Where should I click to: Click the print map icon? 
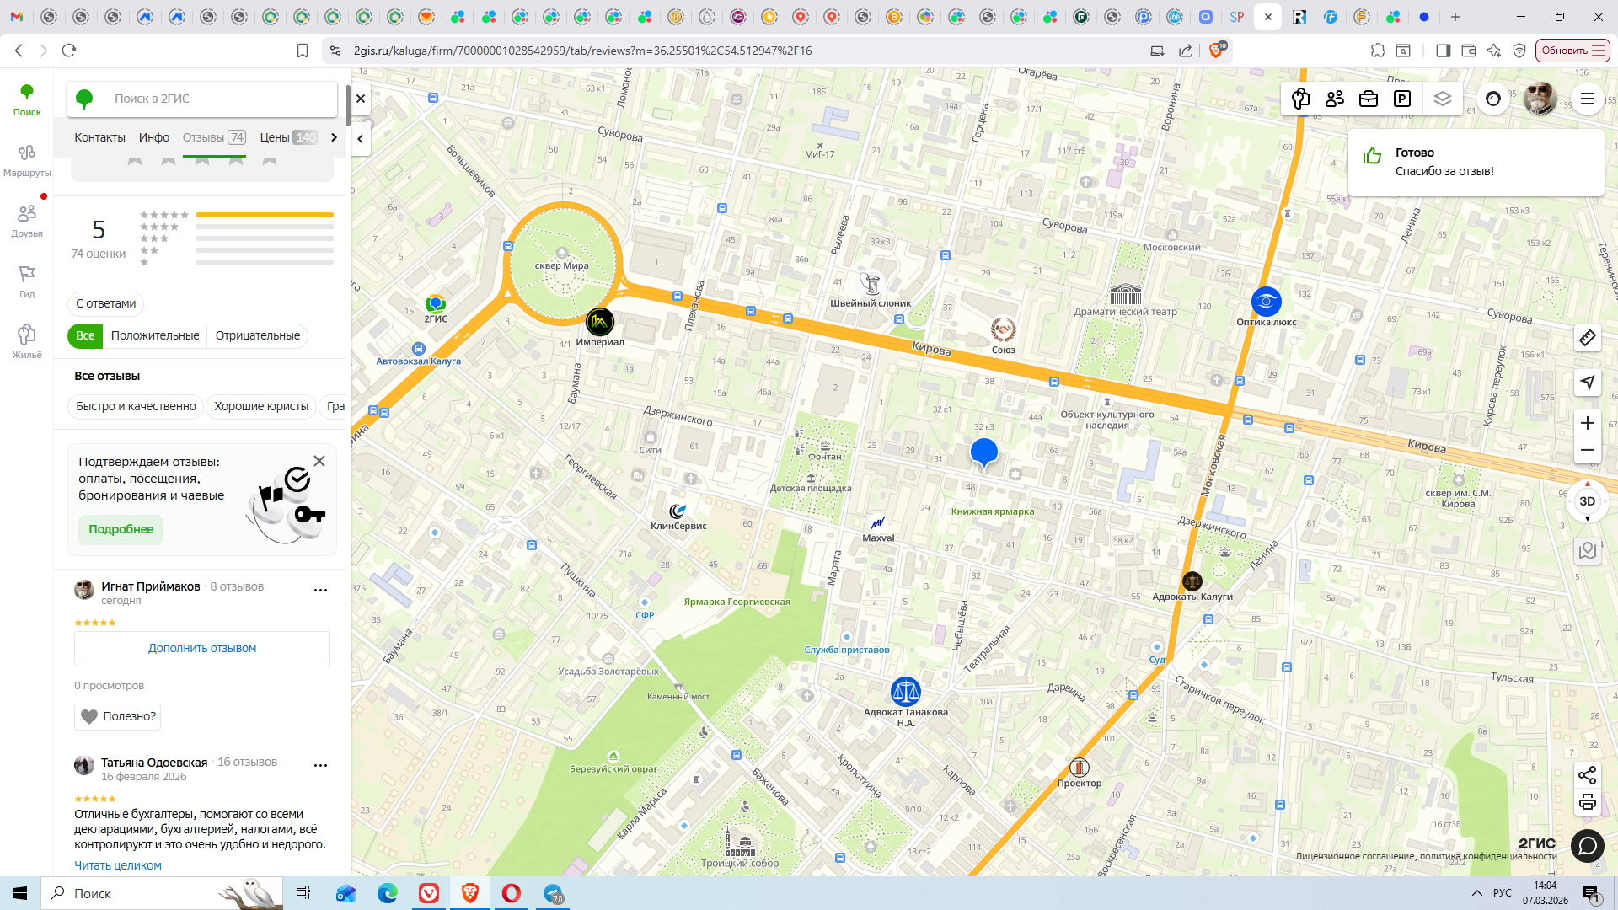(x=1587, y=802)
